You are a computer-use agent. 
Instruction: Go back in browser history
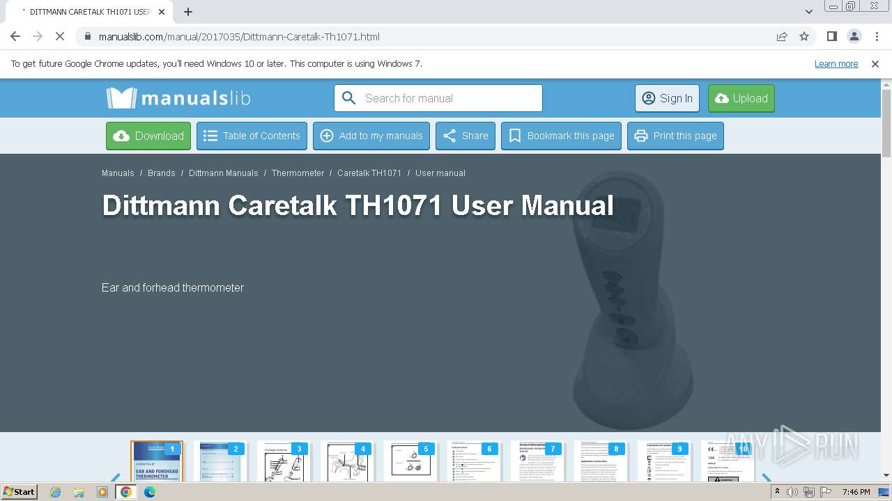[15, 36]
